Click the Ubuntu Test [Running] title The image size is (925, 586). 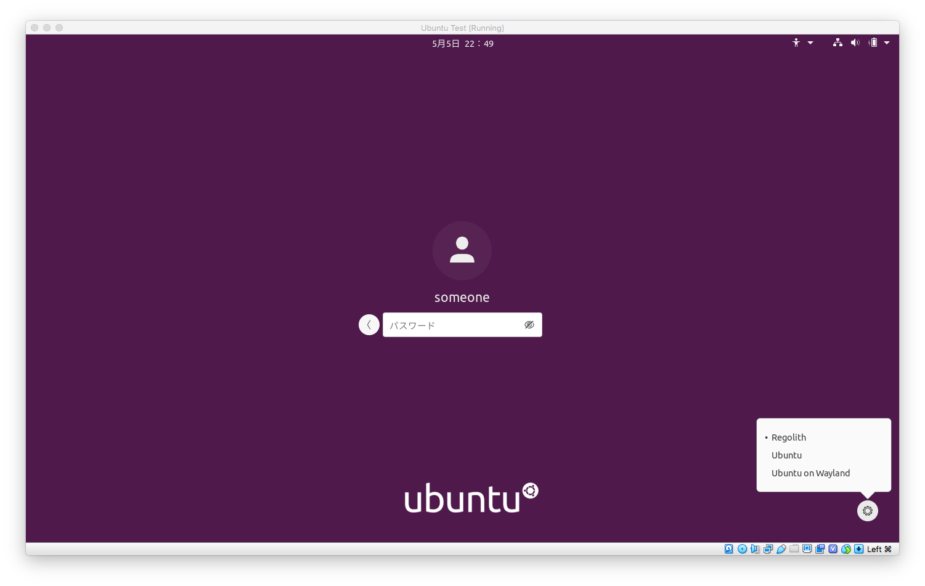pos(462,28)
